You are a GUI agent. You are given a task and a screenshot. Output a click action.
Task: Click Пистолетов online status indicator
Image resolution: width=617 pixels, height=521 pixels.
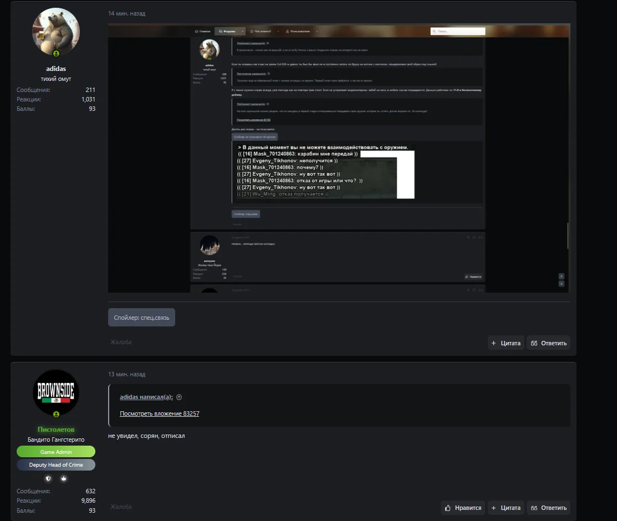[x=57, y=414]
